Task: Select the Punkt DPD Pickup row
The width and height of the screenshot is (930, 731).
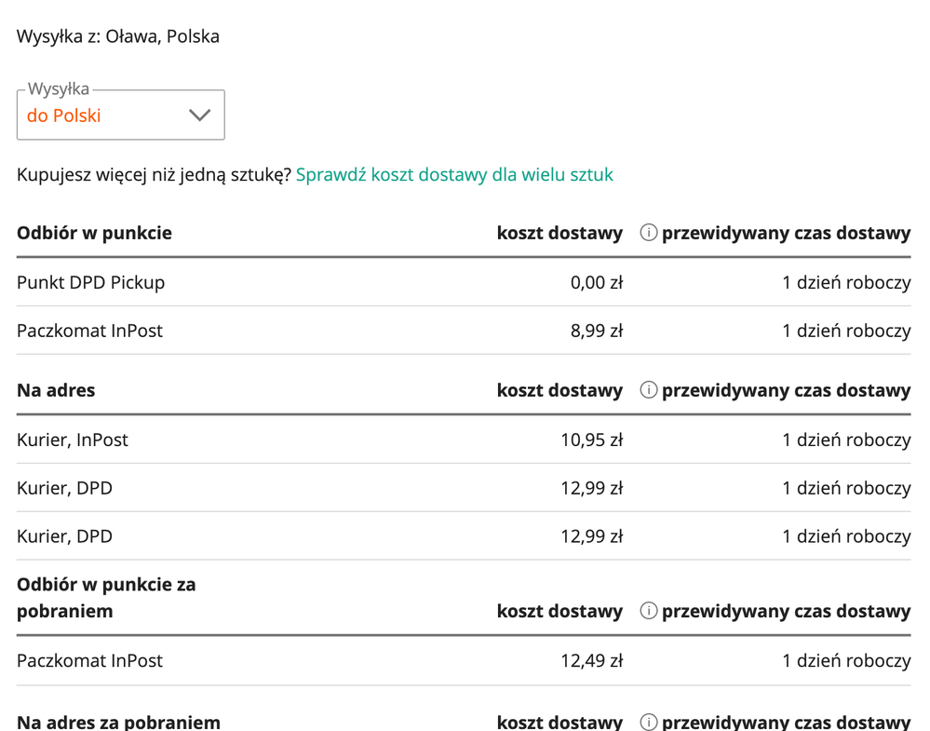Action: point(464,282)
